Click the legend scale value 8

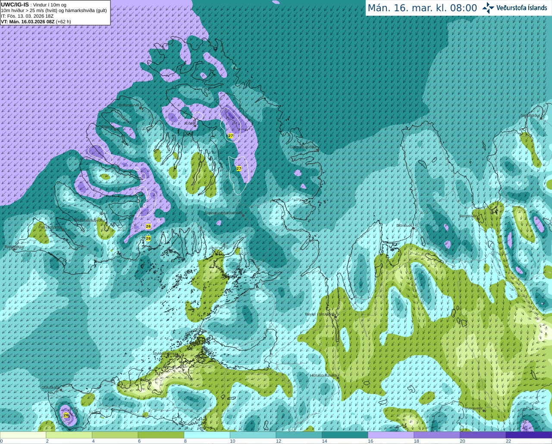[185, 441]
